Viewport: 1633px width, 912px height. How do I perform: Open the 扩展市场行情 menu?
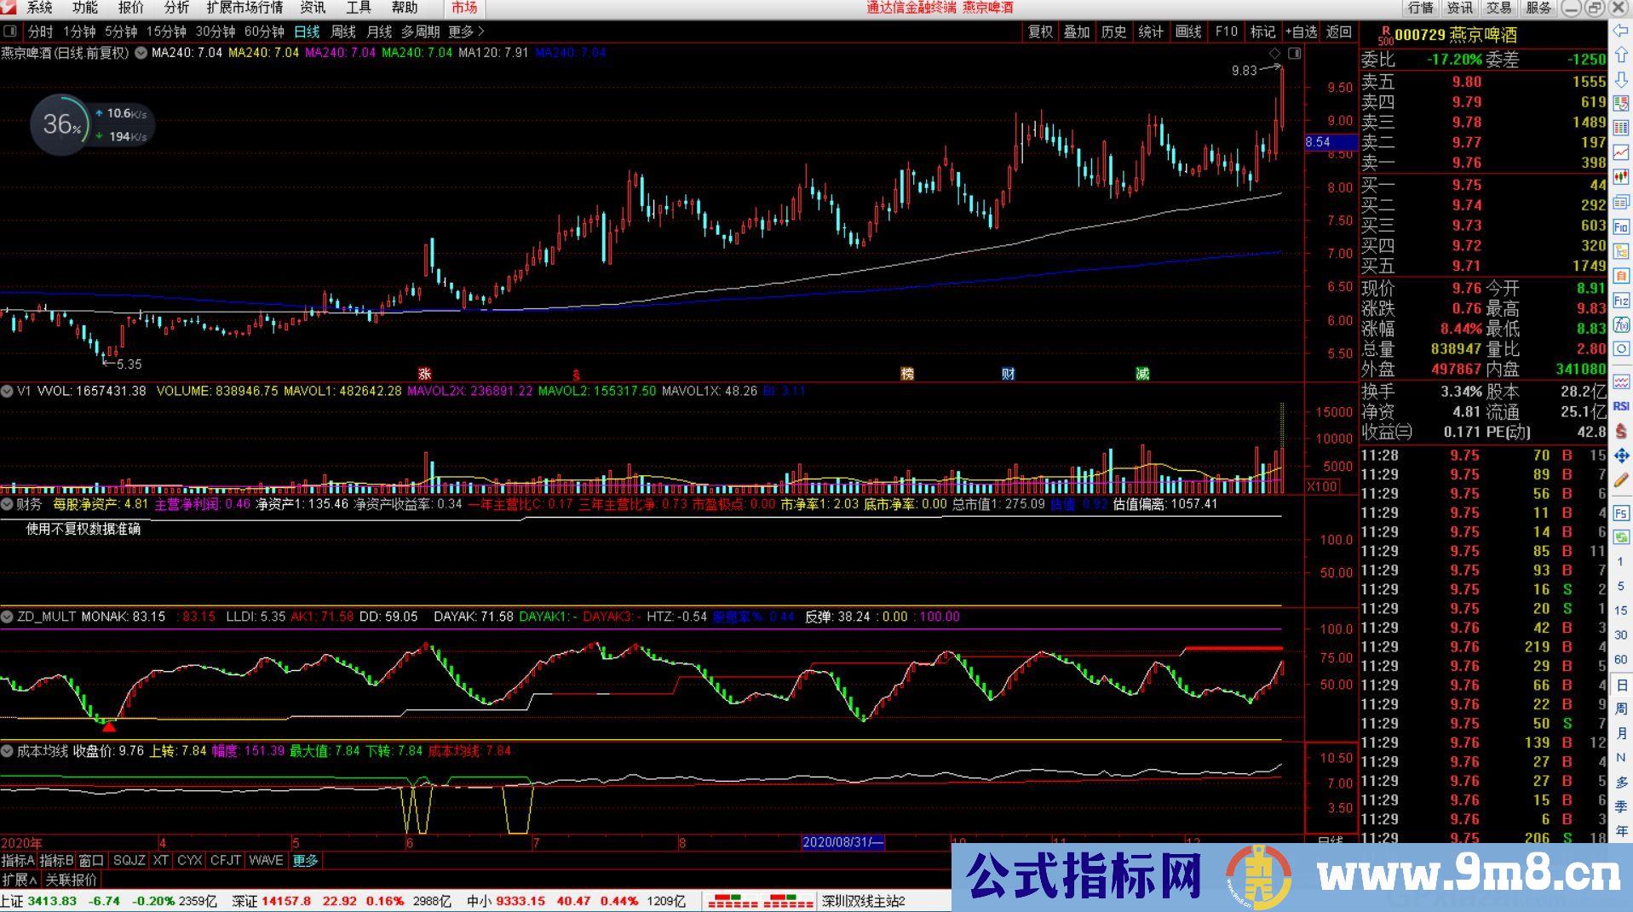[244, 8]
